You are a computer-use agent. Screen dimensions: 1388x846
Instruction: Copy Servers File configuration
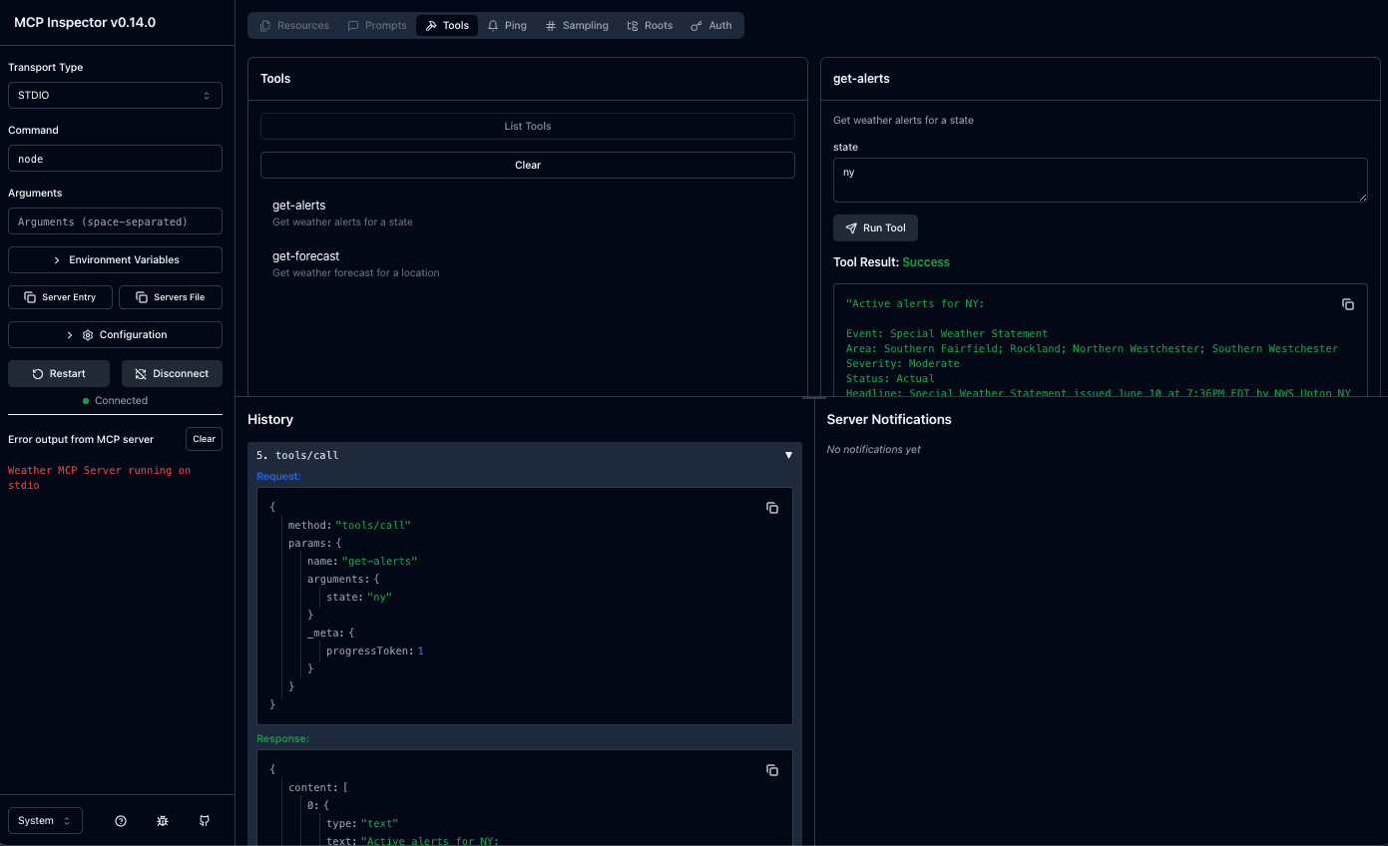pyautogui.click(x=171, y=297)
